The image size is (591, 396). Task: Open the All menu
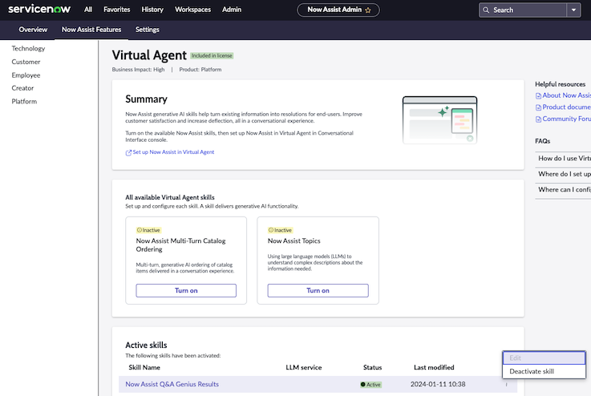coord(88,10)
